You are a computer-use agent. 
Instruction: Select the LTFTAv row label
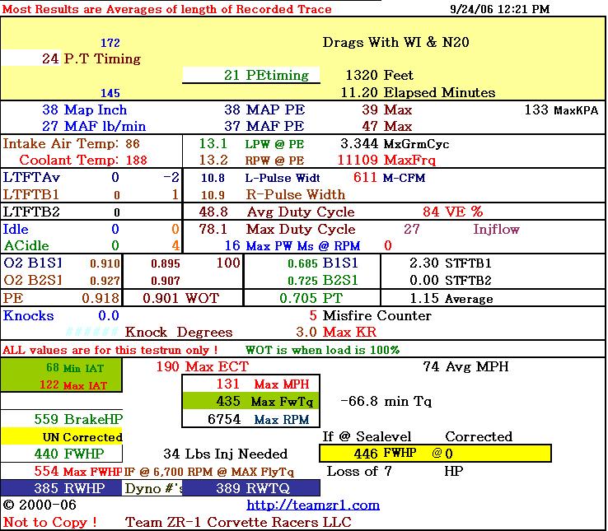coord(31,178)
